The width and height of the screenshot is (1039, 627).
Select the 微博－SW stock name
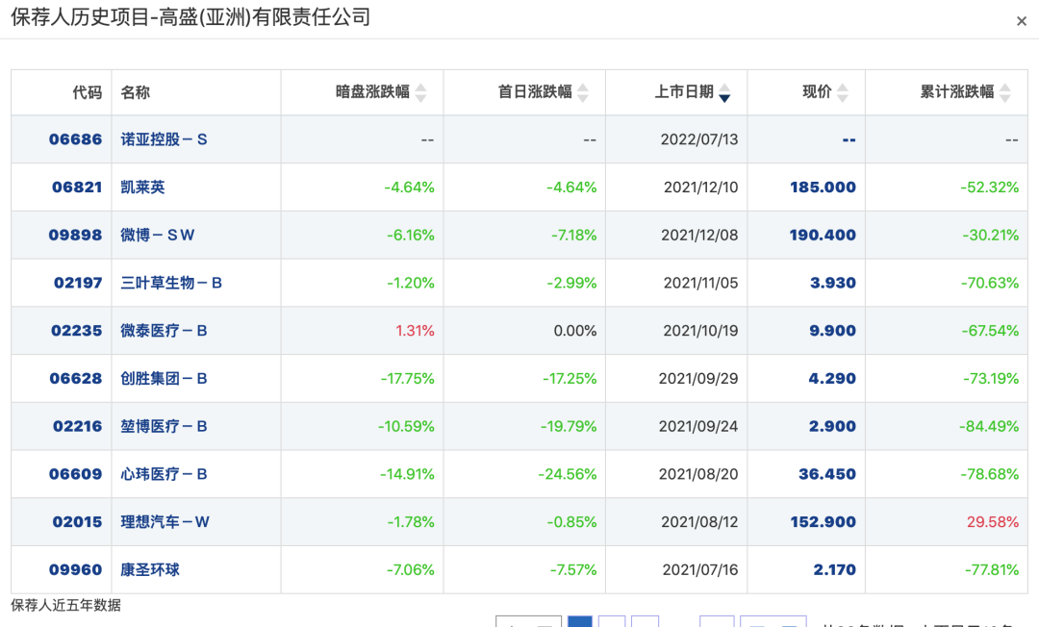pyautogui.click(x=157, y=235)
